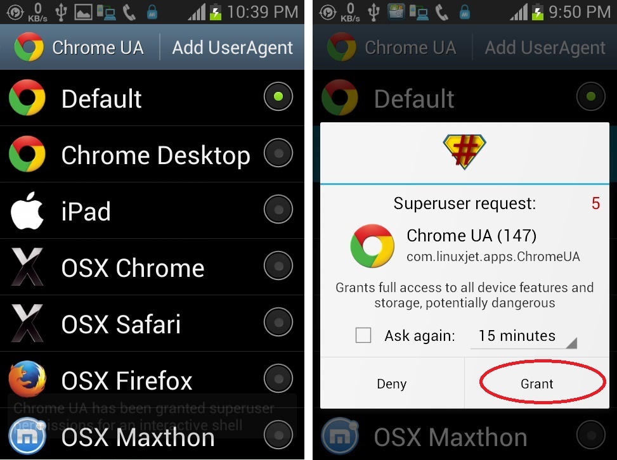617x460 pixels.
Task: Tap the Chrome UA logo in left header
Action: (29, 47)
